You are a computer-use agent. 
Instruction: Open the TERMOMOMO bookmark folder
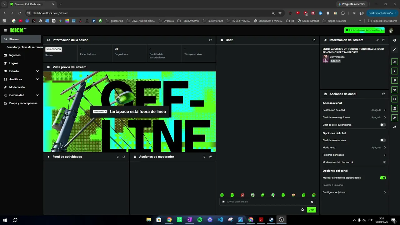coord(188,21)
